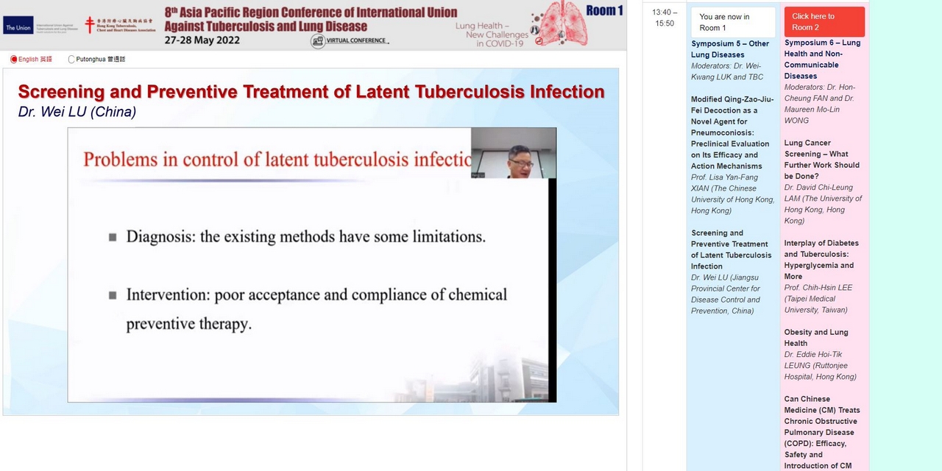
Task: Select the Interplay of Diabetes and Tuberculosis talk
Action: [x=821, y=259]
